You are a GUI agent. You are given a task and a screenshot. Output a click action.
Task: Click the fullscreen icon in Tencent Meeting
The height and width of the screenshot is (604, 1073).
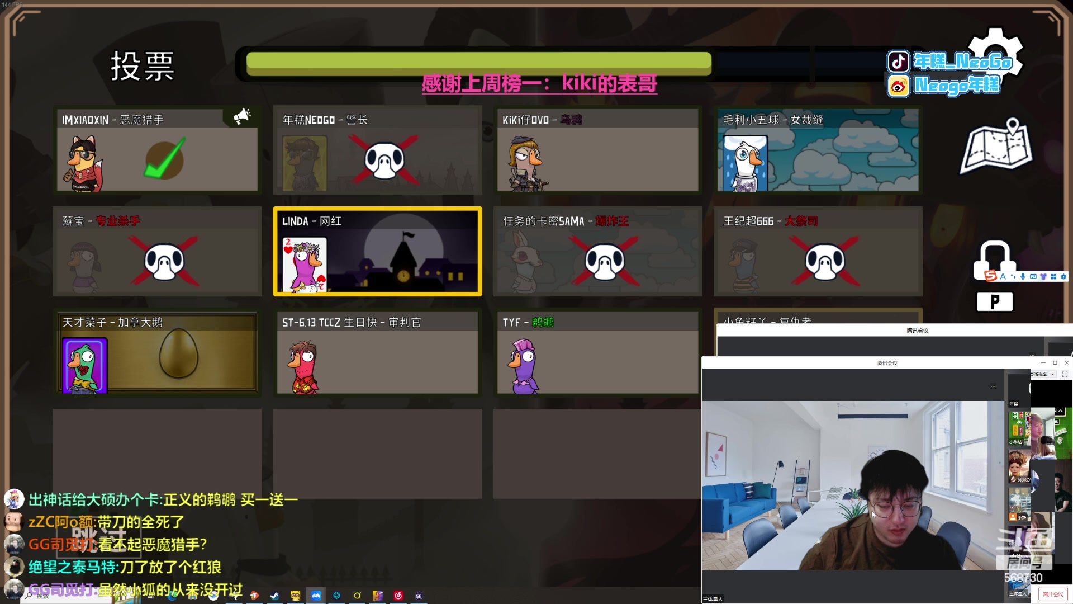tap(1065, 374)
